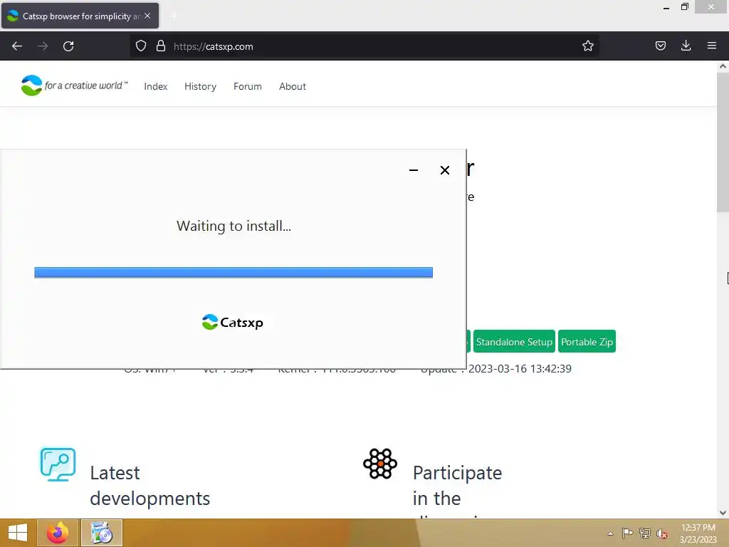Screen dimensions: 729x547
Task: Open the Firefox hamburger menu
Action: (x=712, y=46)
